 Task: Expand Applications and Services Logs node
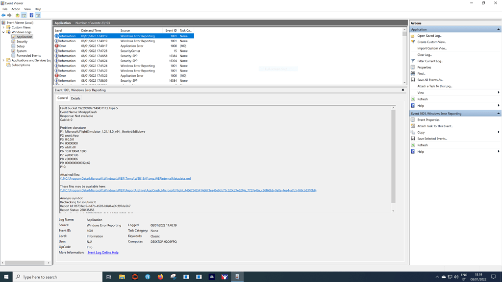pos(3,60)
